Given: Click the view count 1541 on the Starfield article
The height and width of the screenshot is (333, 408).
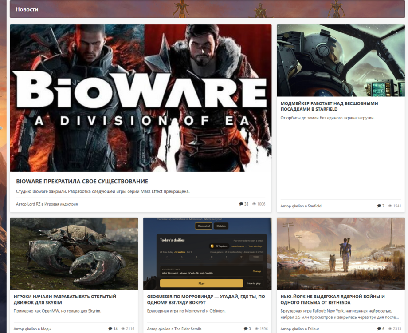Looking at the screenshot, I should click(397, 206).
